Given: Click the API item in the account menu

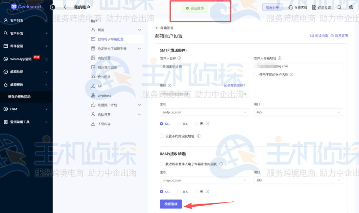Looking at the screenshot, I should 99,86.
